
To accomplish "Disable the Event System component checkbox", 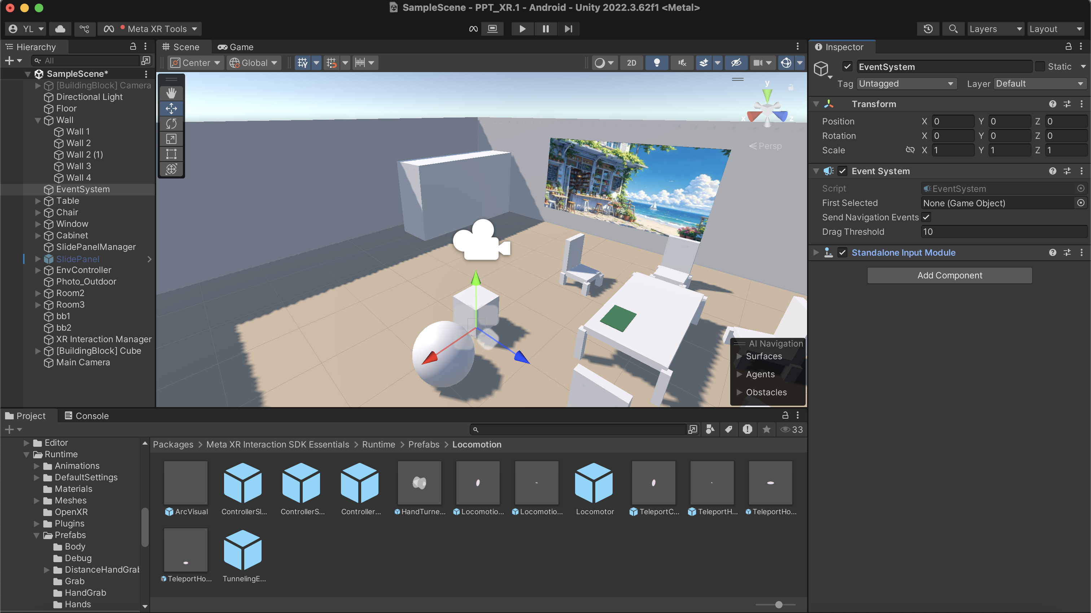I will point(842,171).
